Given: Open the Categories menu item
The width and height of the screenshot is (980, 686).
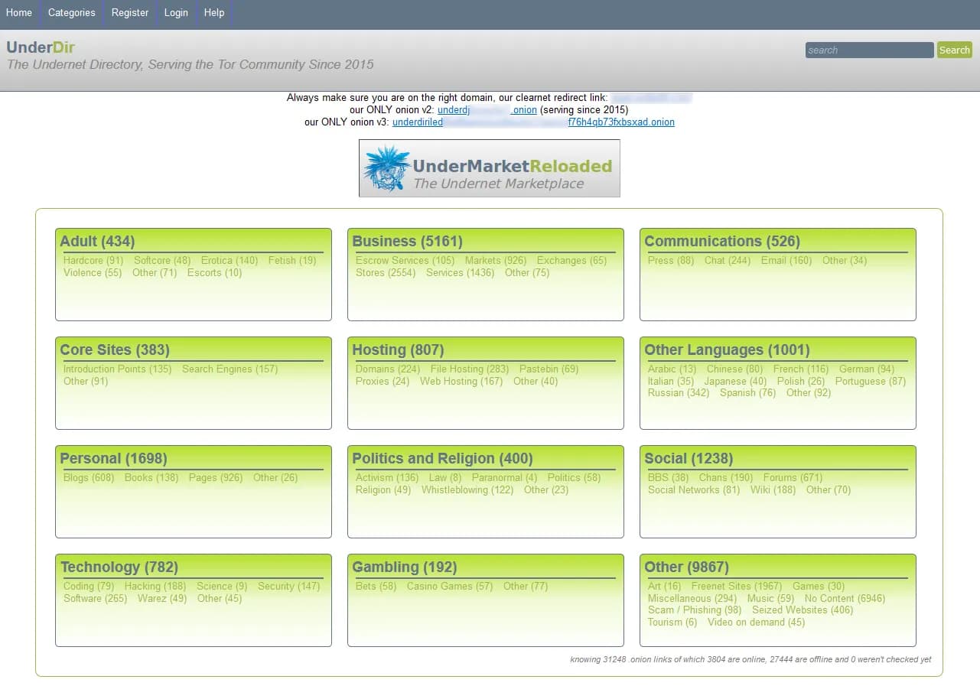Looking at the screenshot, I should [72, 13].
